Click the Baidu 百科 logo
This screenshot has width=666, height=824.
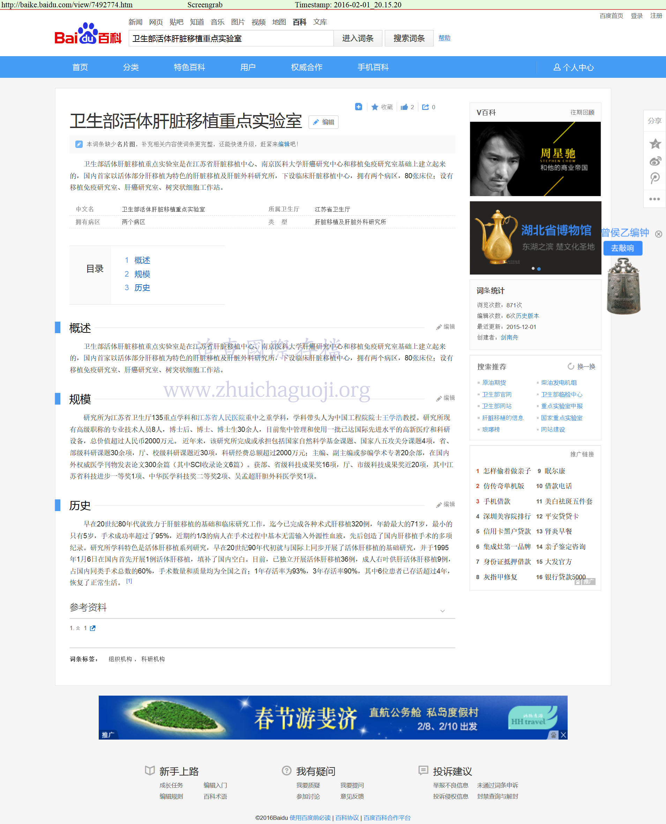(x=88, y=34)
